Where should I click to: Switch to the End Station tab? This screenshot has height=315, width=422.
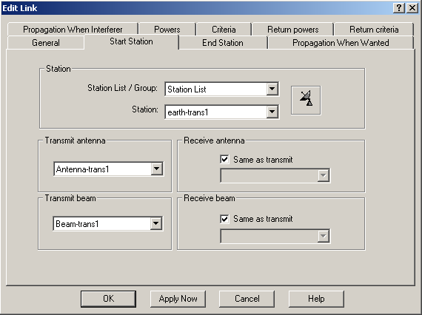pos(223,43)
